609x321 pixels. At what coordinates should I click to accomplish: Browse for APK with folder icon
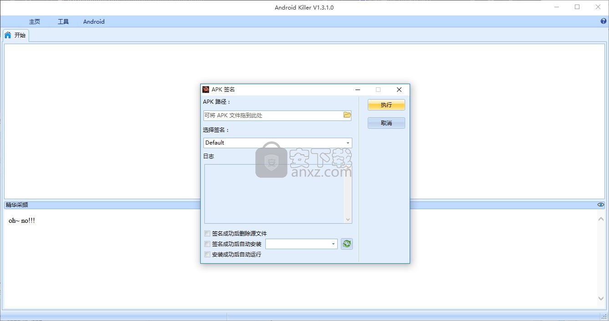(x=347, y=115)
